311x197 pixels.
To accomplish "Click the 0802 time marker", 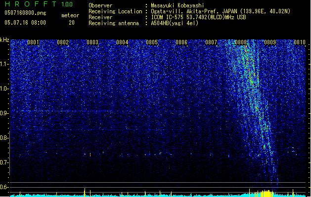I will coord(63,42).
